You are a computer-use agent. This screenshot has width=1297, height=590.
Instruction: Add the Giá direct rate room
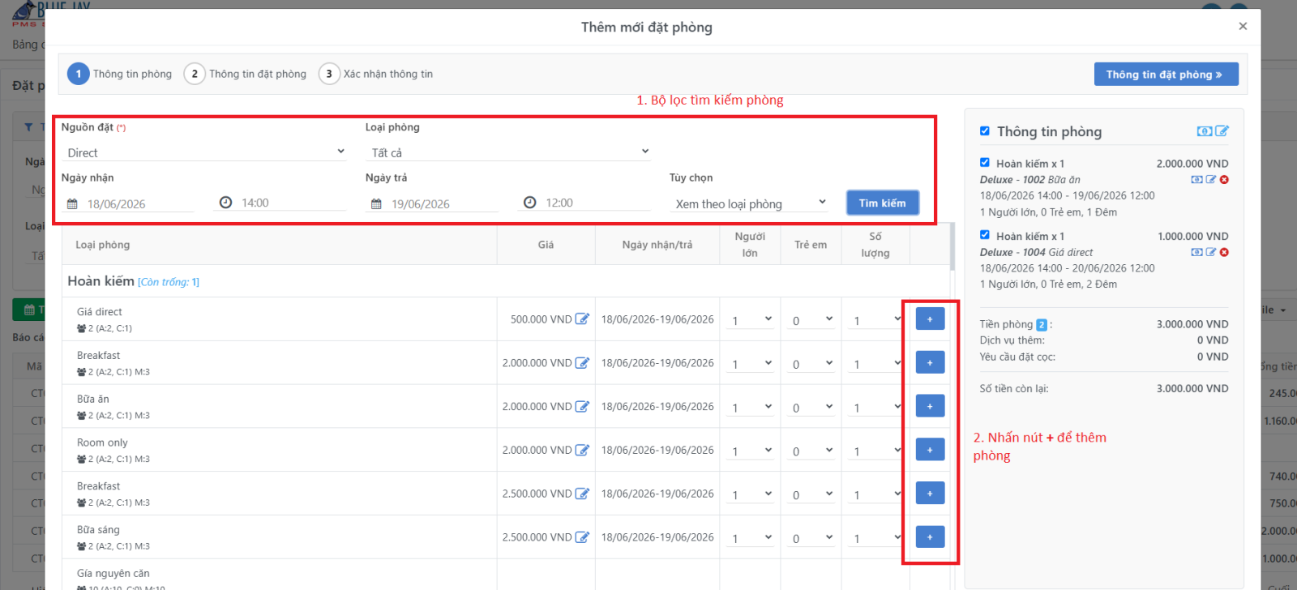pos(930,319)
